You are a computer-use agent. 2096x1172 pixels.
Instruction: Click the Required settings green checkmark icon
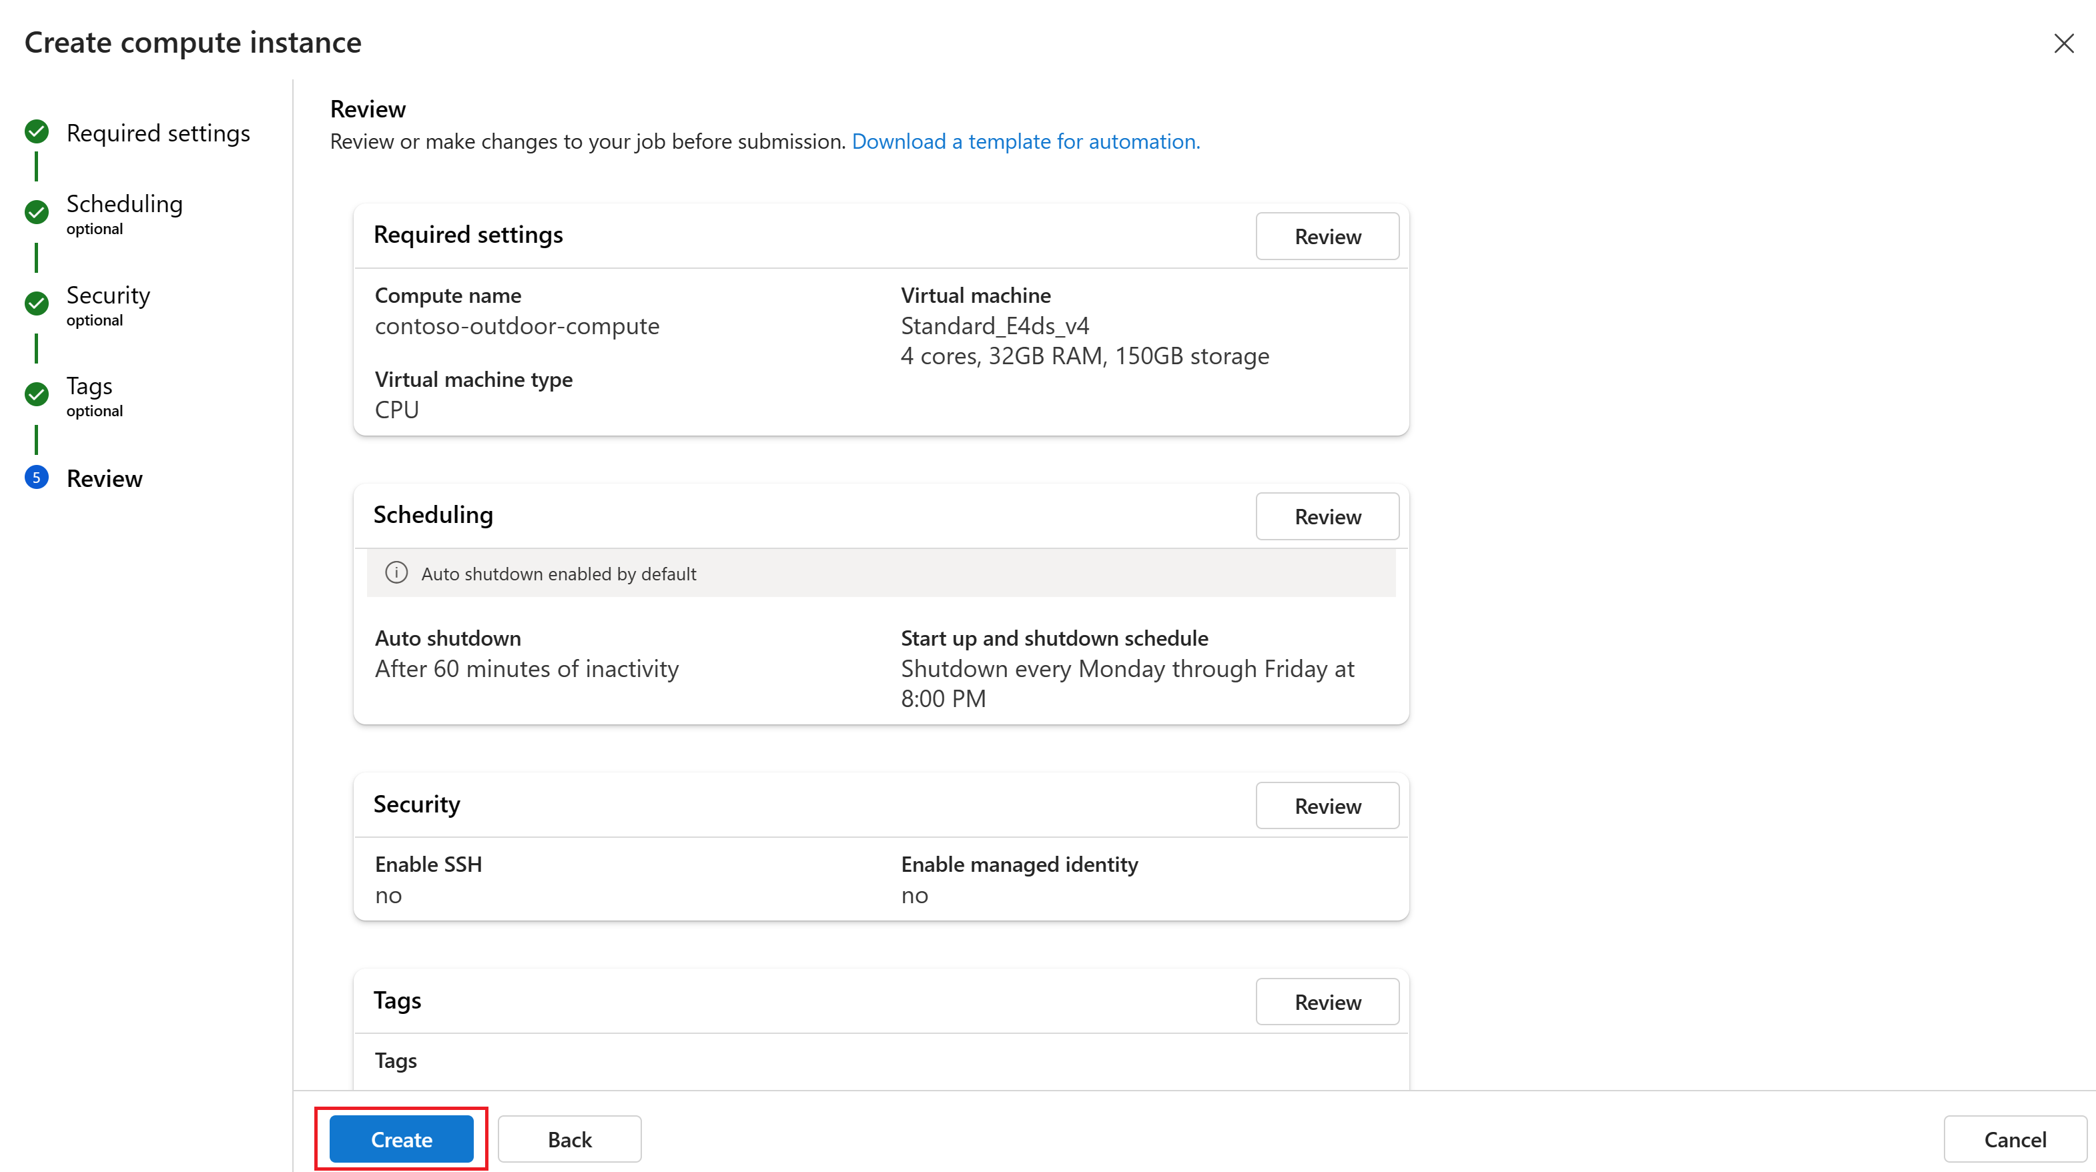[37, 131]
